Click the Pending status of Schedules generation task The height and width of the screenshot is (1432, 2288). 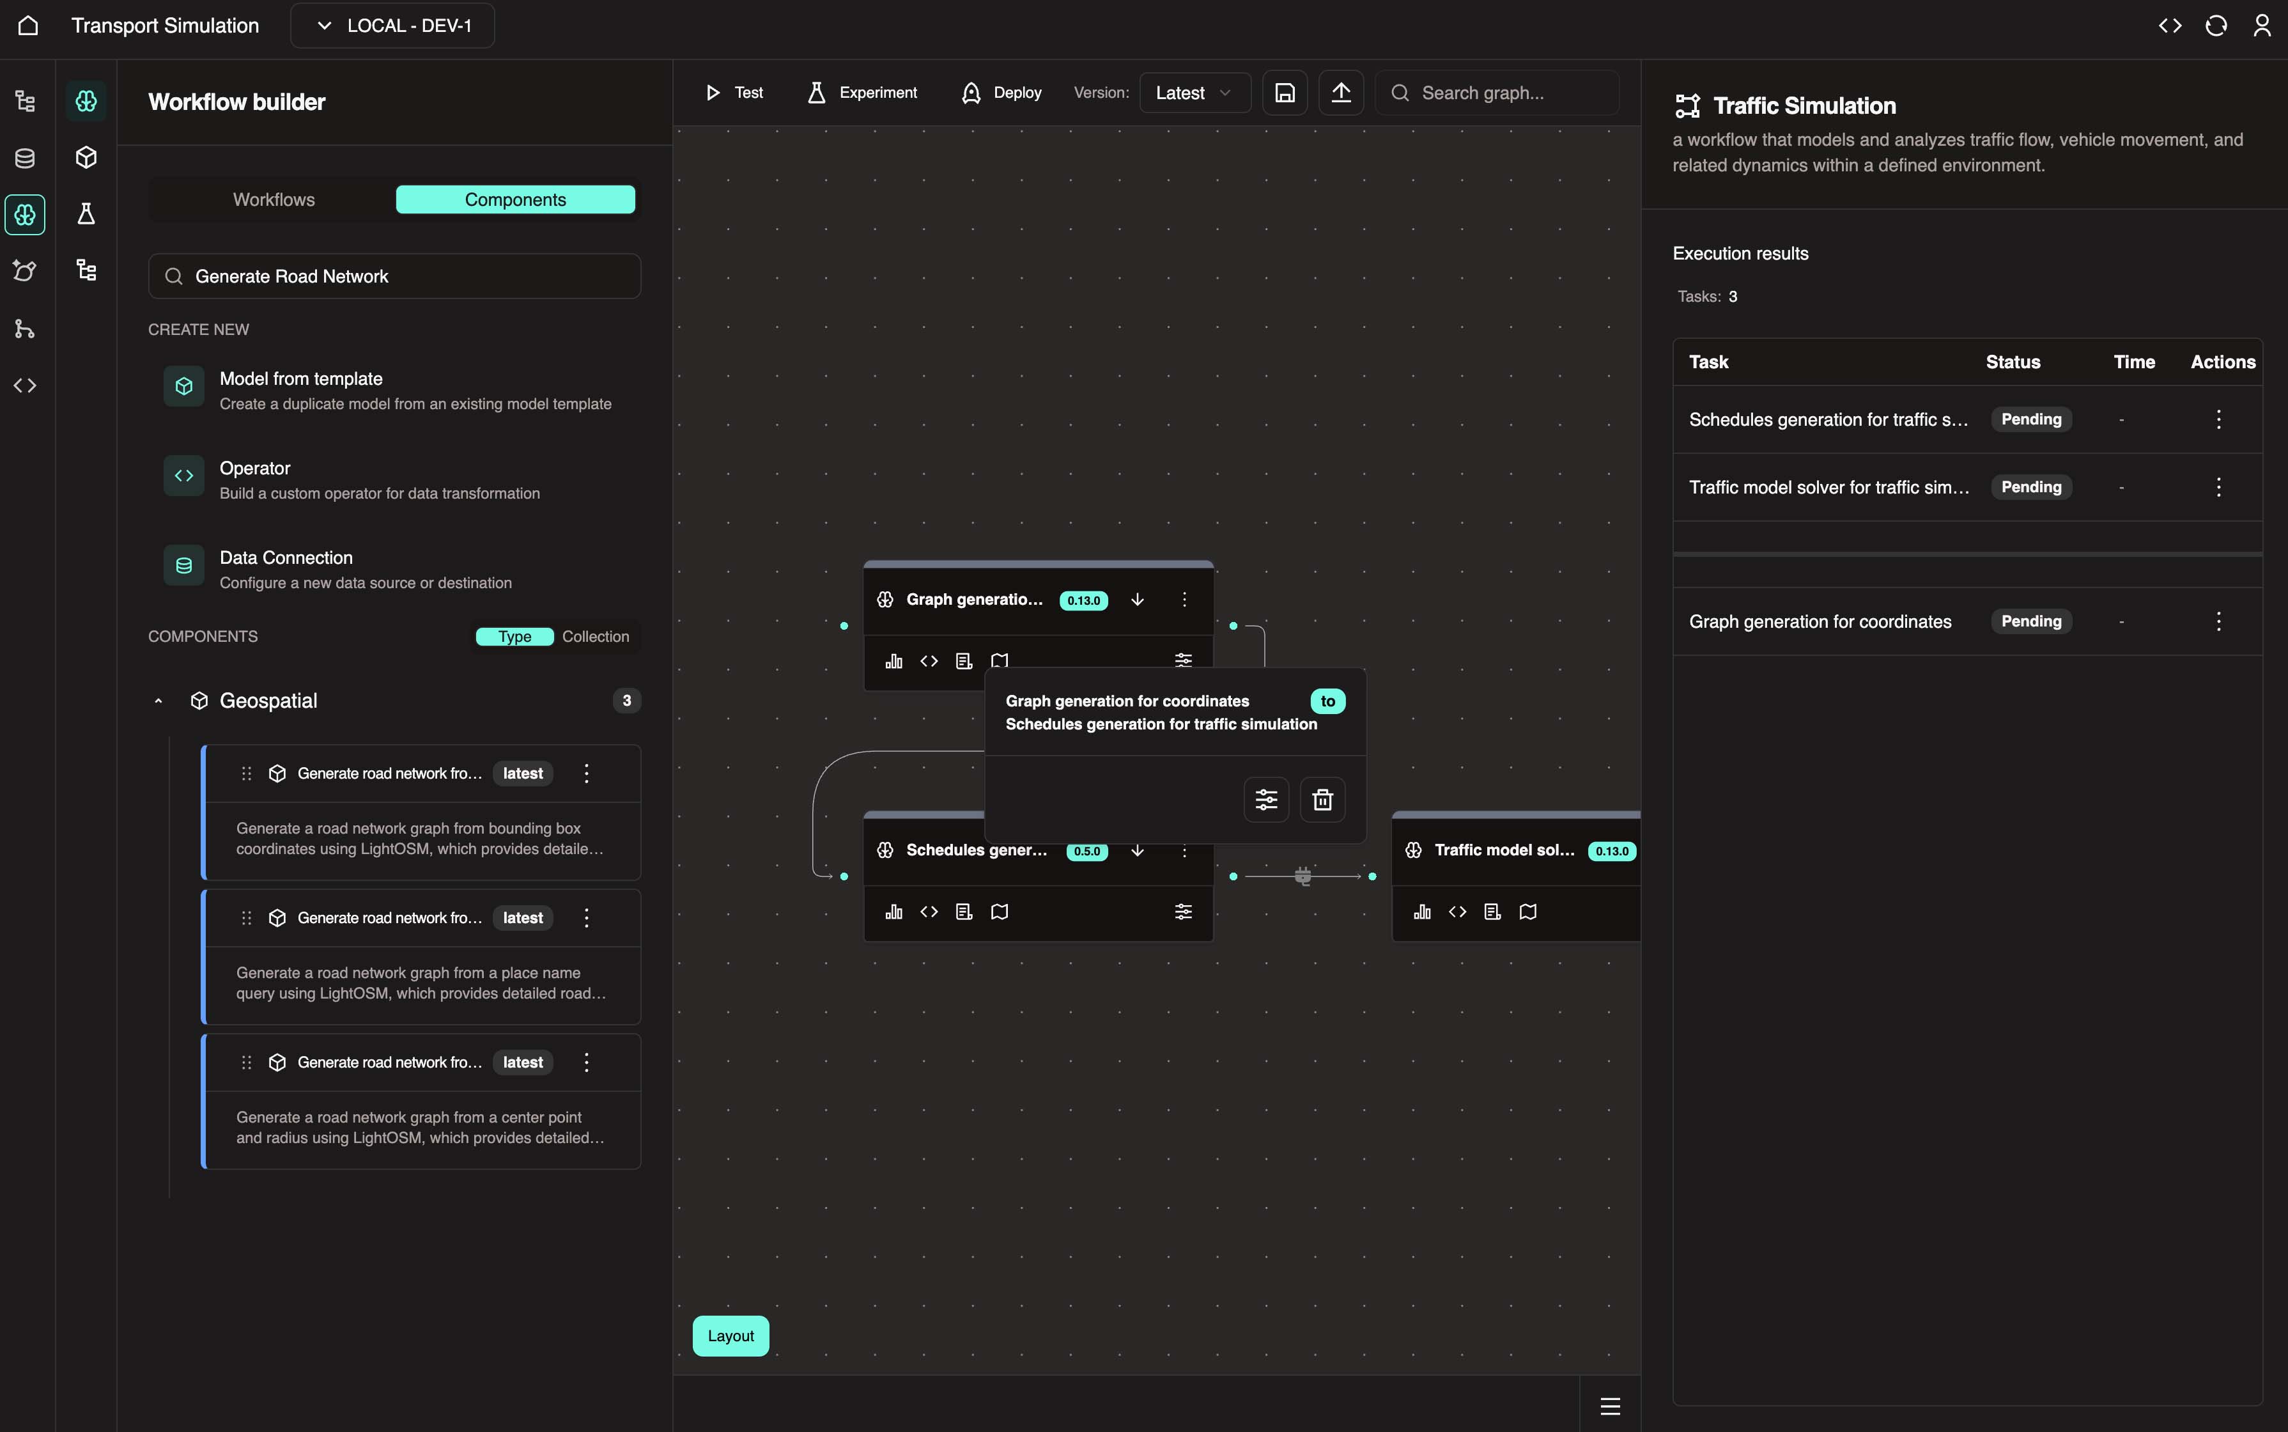click(x=2030, y=419)
